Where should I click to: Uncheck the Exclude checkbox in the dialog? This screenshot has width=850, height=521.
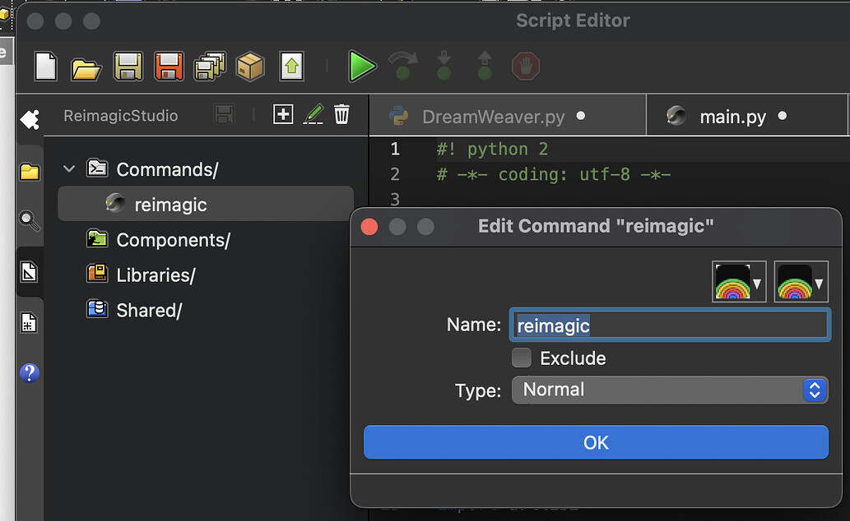click(522, 357)
